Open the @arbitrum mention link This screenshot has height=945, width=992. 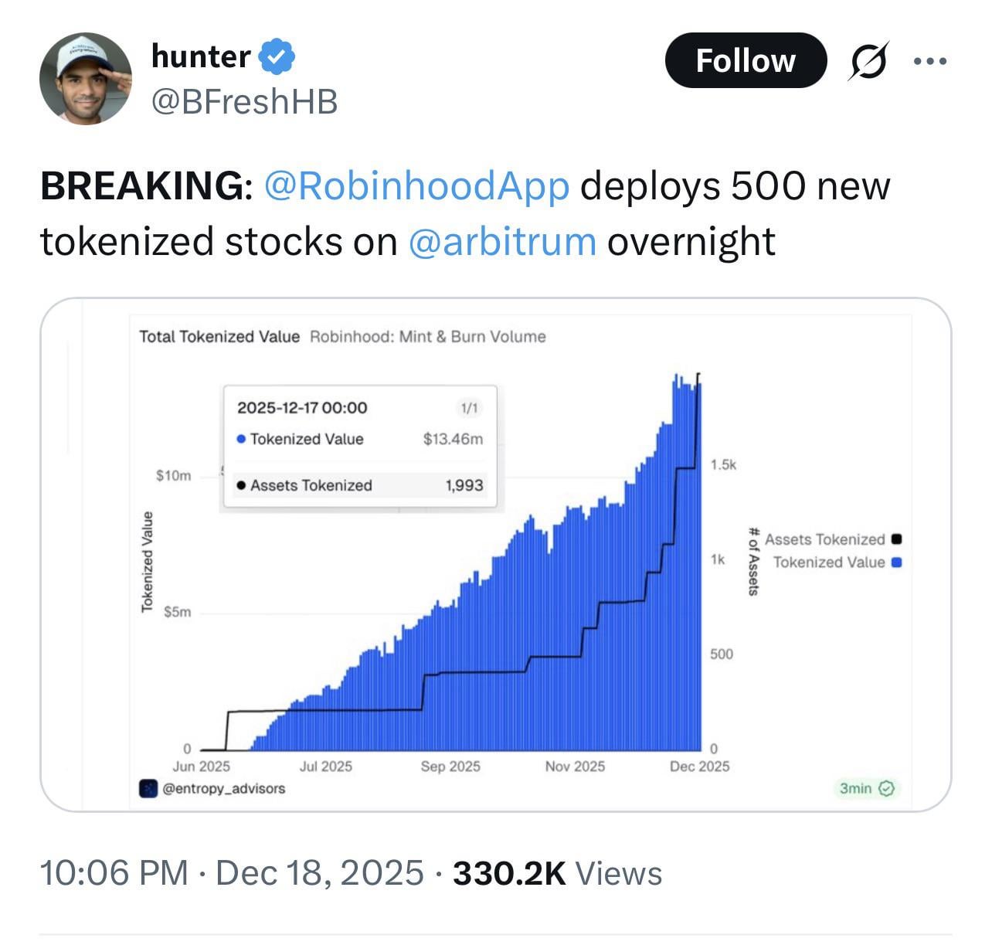point(501,241)
